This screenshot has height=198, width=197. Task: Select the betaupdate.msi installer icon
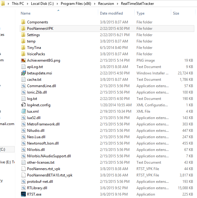pyautogui.click(x=23, y=73)
